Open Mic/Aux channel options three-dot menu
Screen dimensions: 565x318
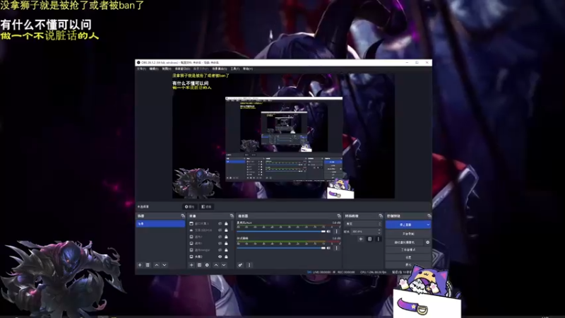coord(337,232)
